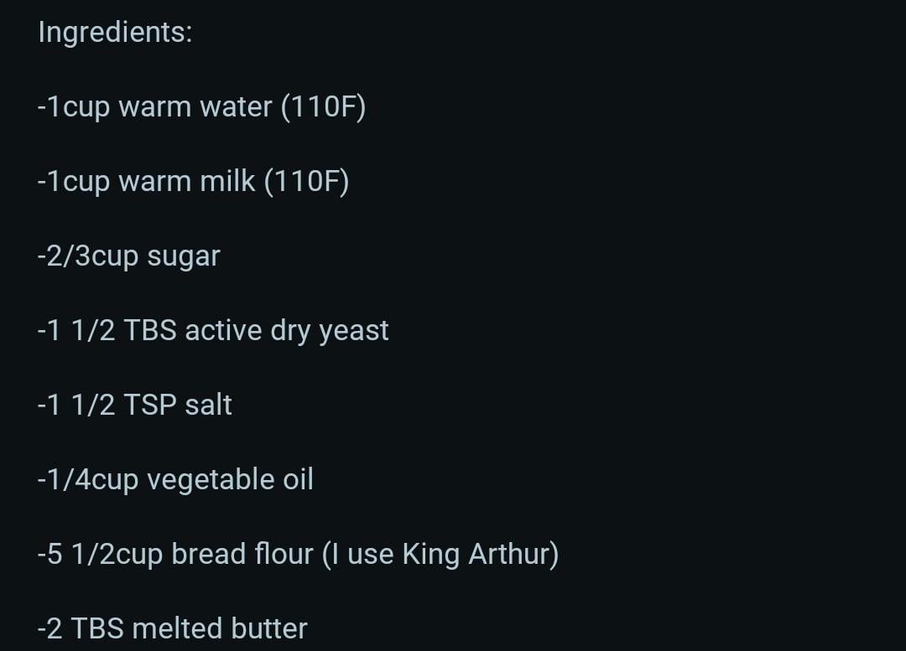Click the words "warm milk"
The width and height of the screenshot is (906, 651).
click(187, 182)
